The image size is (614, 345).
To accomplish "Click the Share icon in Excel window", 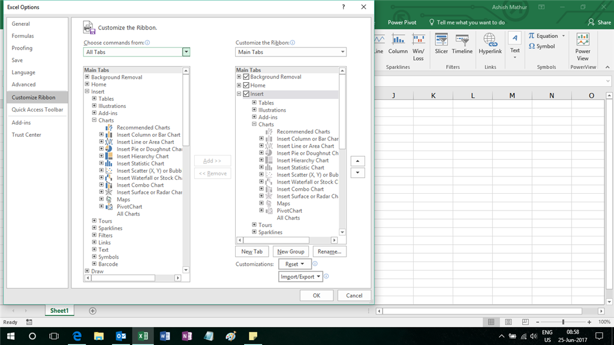I will click(599, 22).
